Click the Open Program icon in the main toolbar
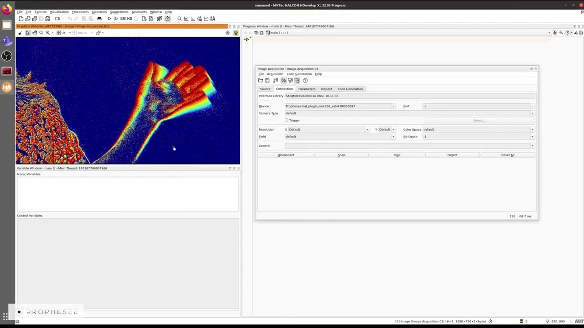Image resolution: width=584 pixels, height=328 pixels. click(27, 19)
